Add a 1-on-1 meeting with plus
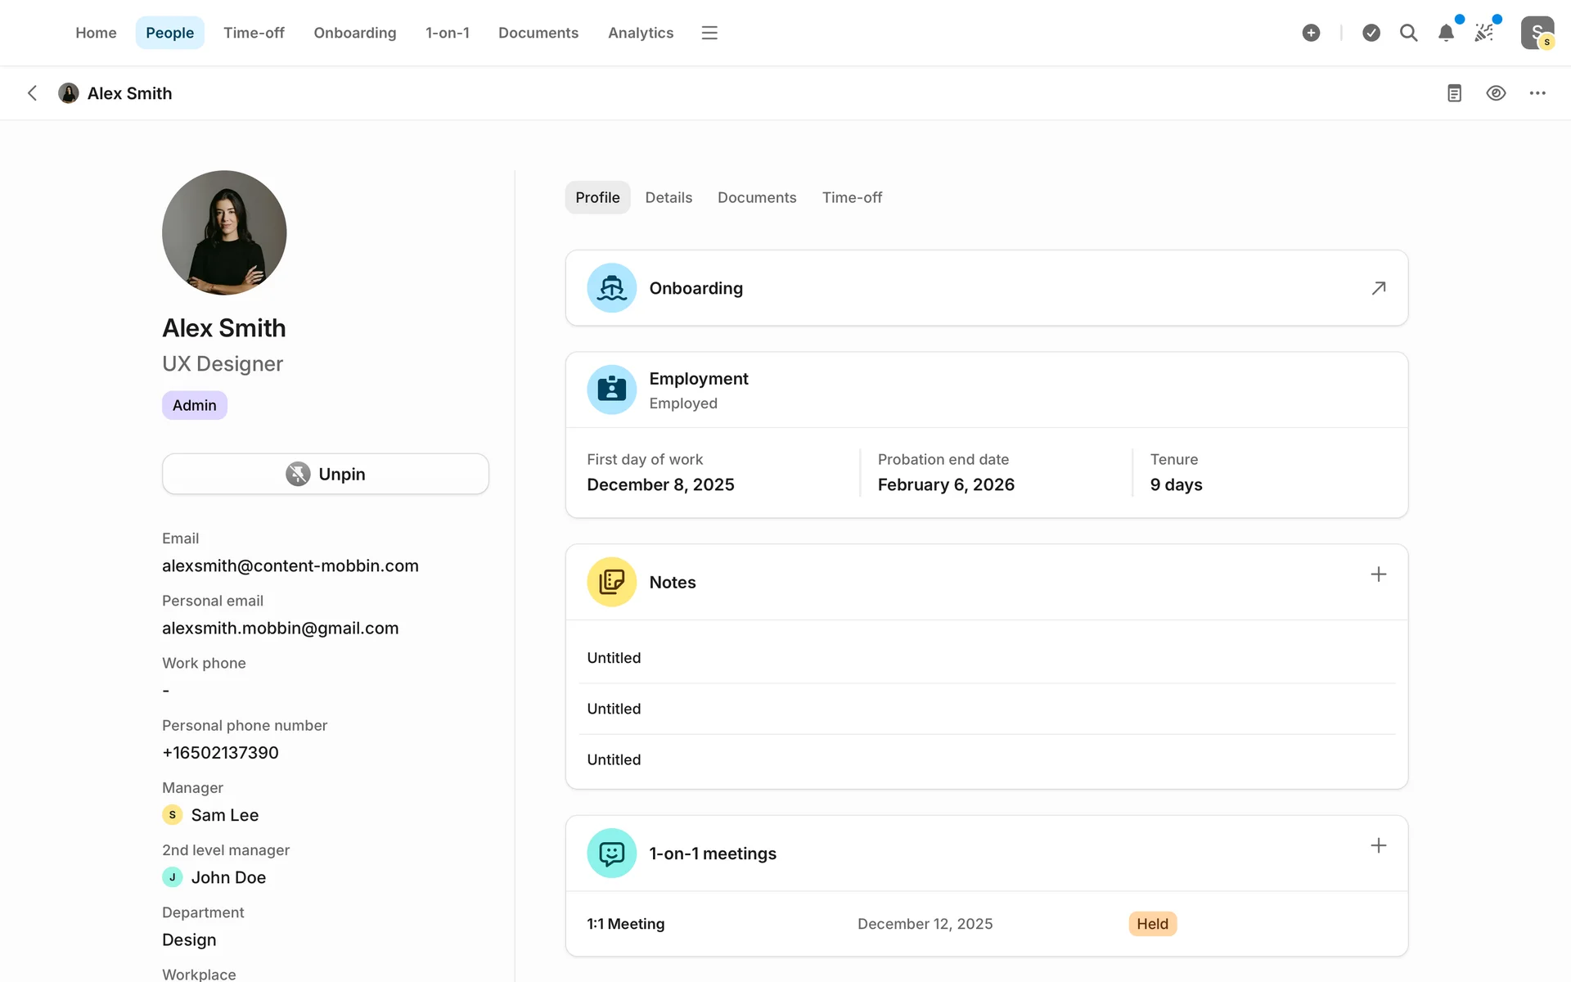This screenshot has width=1571, height=982. [x=1378, y=845]
